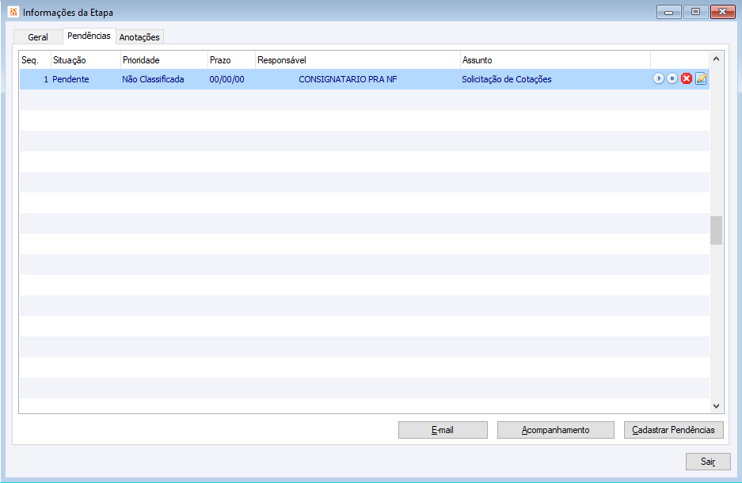This screenshot has width=742, height=483.
Task: Minimize the Informações da Etapa window
Action: (x=668, y=12)
